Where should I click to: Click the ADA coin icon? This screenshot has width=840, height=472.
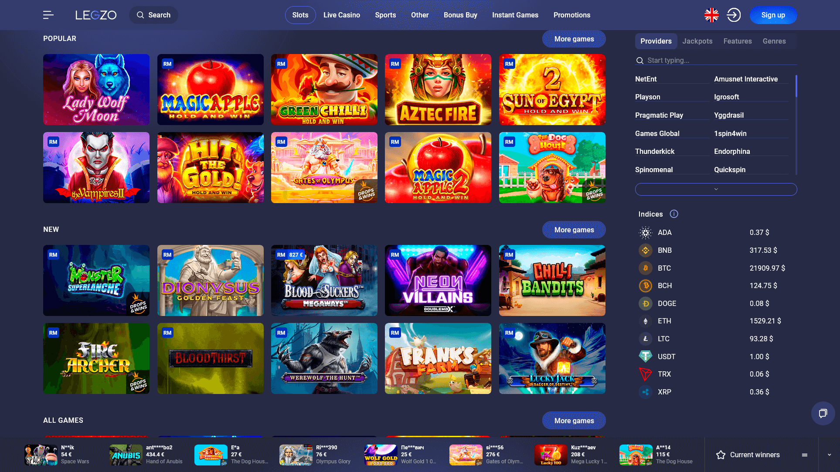coord(646,233)
